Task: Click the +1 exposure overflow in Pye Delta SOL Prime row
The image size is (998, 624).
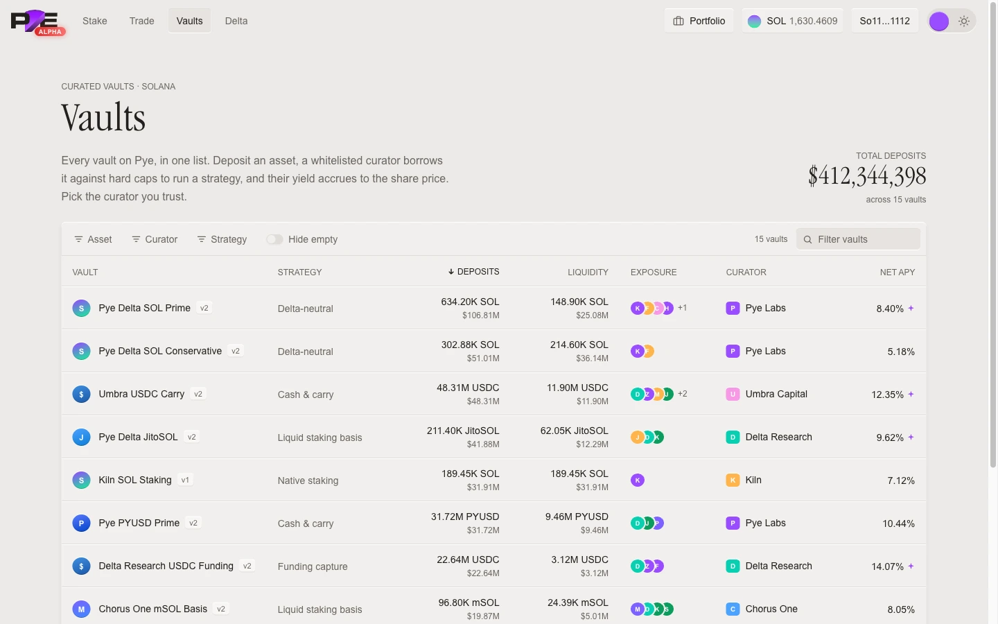Action: (683, 308)
